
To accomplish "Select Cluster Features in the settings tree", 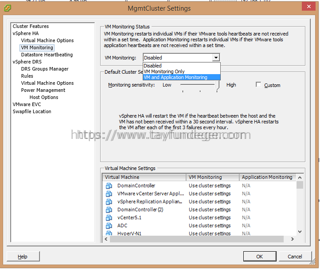I will pyautogui.click(x=31, y=26).
